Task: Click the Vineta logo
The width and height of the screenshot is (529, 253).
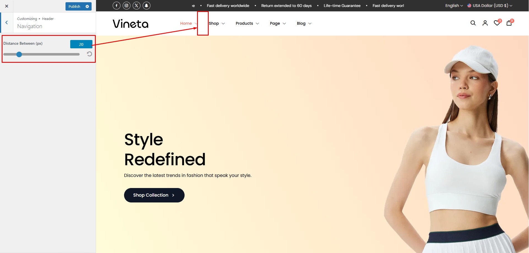Action: pyautogui.click(x=130, y=24)
